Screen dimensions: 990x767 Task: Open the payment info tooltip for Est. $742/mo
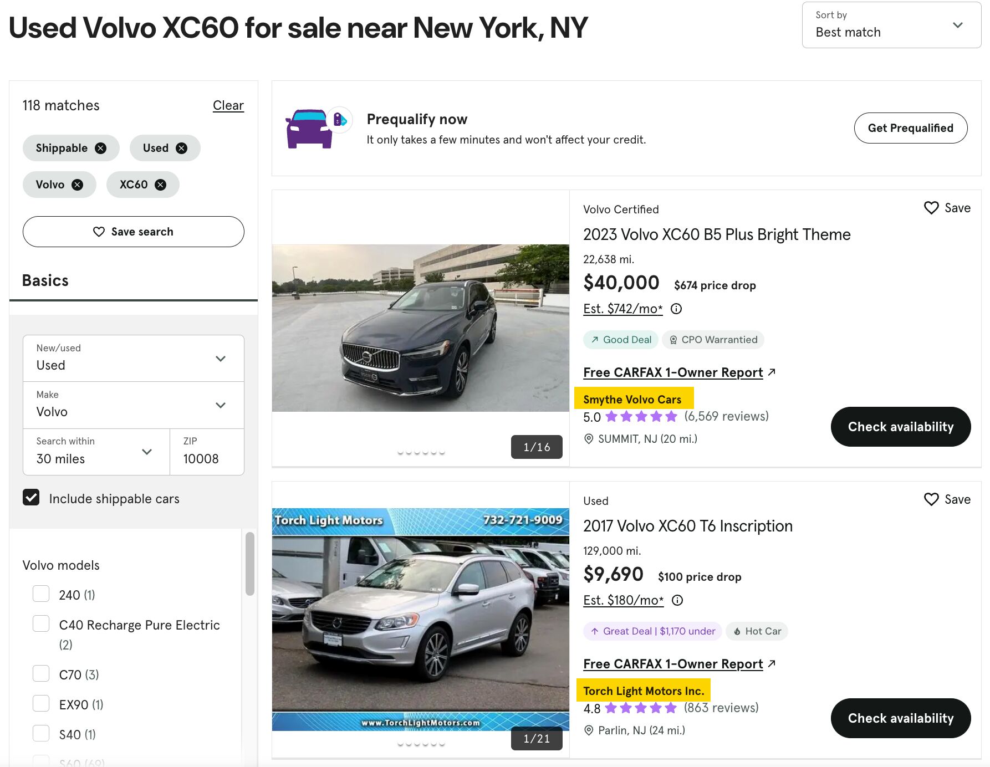tap(677, 309)
